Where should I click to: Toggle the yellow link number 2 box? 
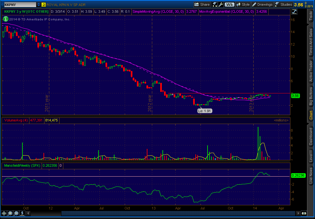click(x=44, y=5)
